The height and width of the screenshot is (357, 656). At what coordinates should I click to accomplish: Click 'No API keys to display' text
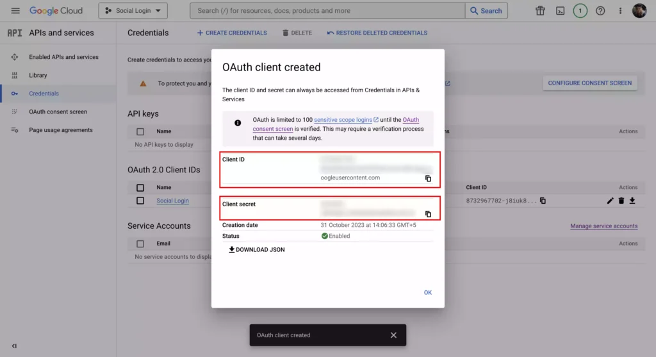(164, 144)
